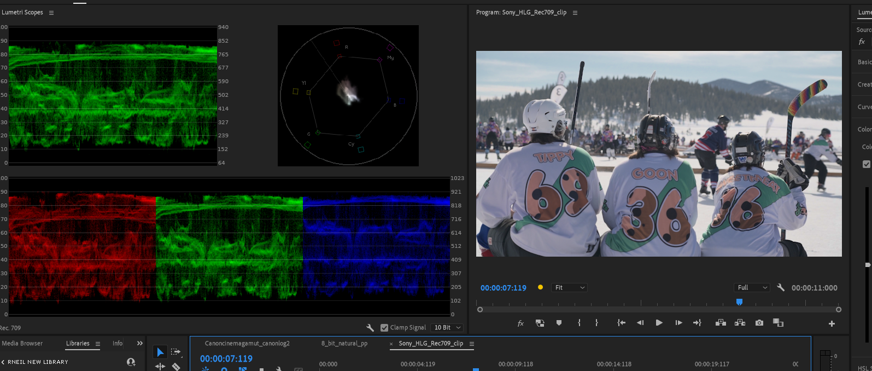Open the Full playback resolution dropdown
Viewport: 872px width, 371px height.
point(752,288)
